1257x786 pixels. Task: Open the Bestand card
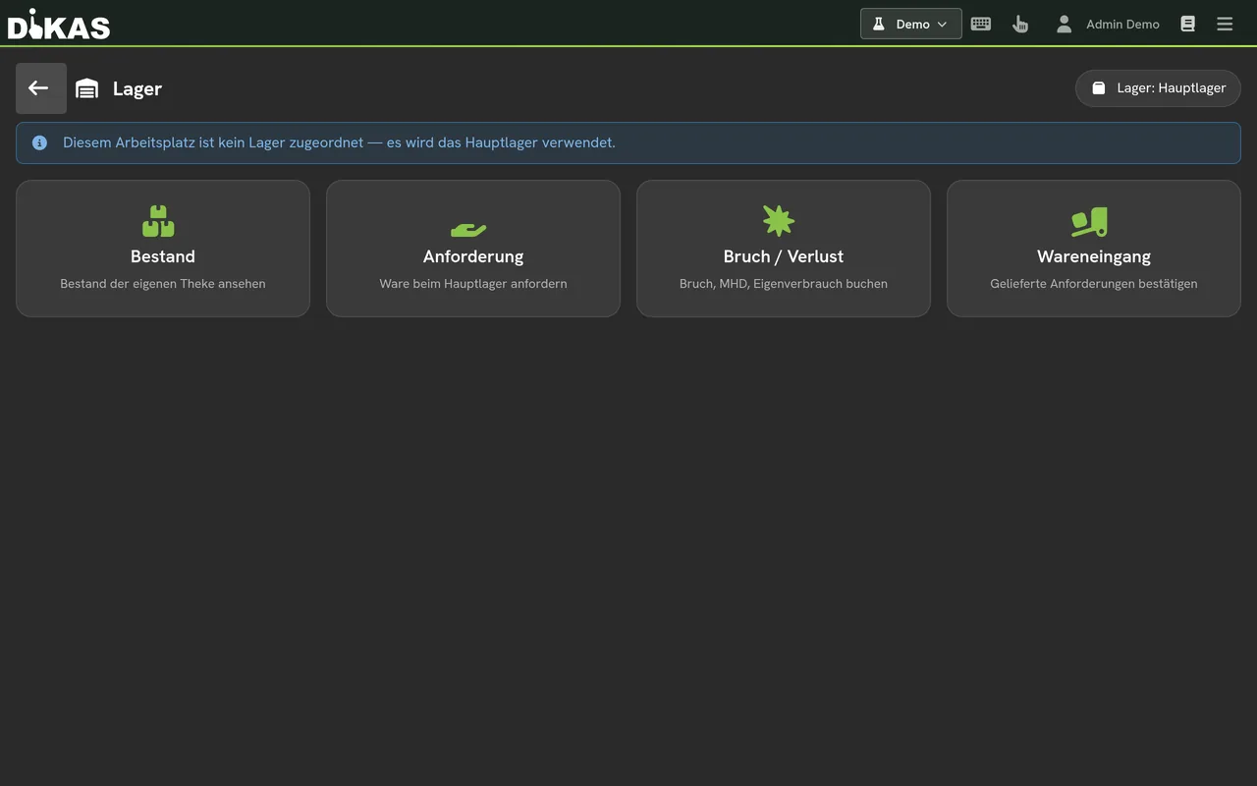click(x=163, y=249)
